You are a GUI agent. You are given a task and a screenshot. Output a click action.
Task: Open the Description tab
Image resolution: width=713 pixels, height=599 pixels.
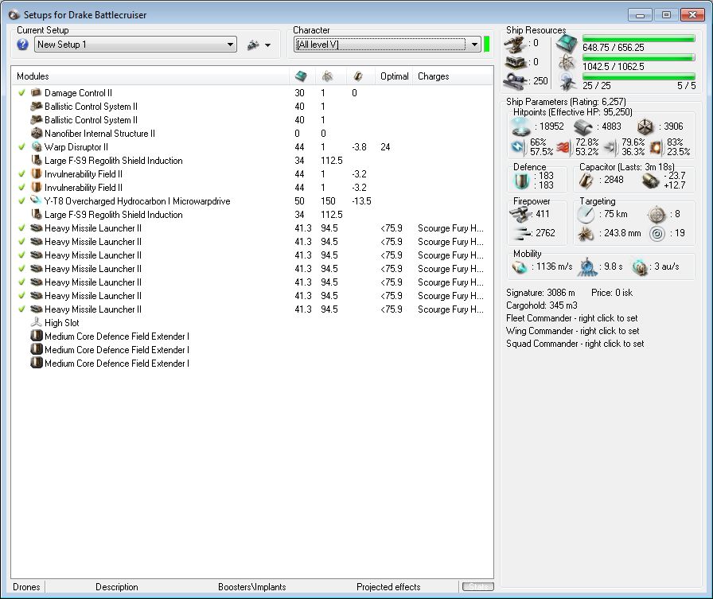click(117, 587)
